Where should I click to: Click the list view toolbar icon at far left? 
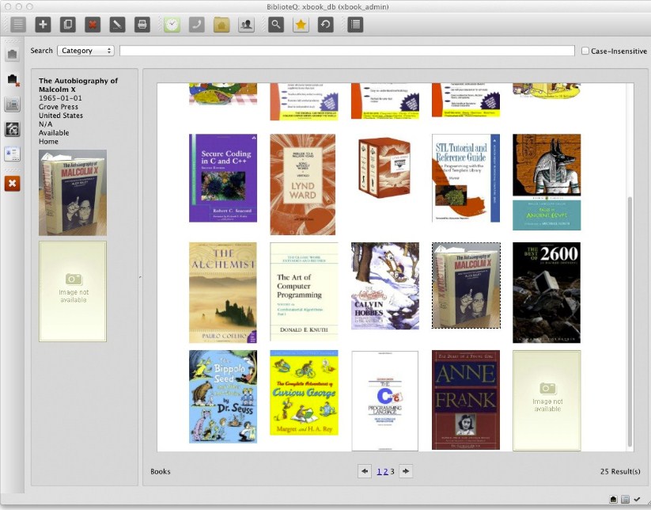point(18,25)
